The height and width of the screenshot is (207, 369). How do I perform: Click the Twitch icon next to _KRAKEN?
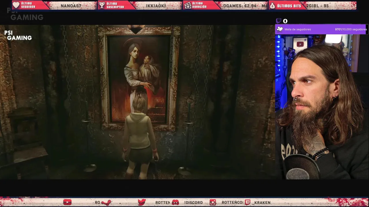(248, 202)
